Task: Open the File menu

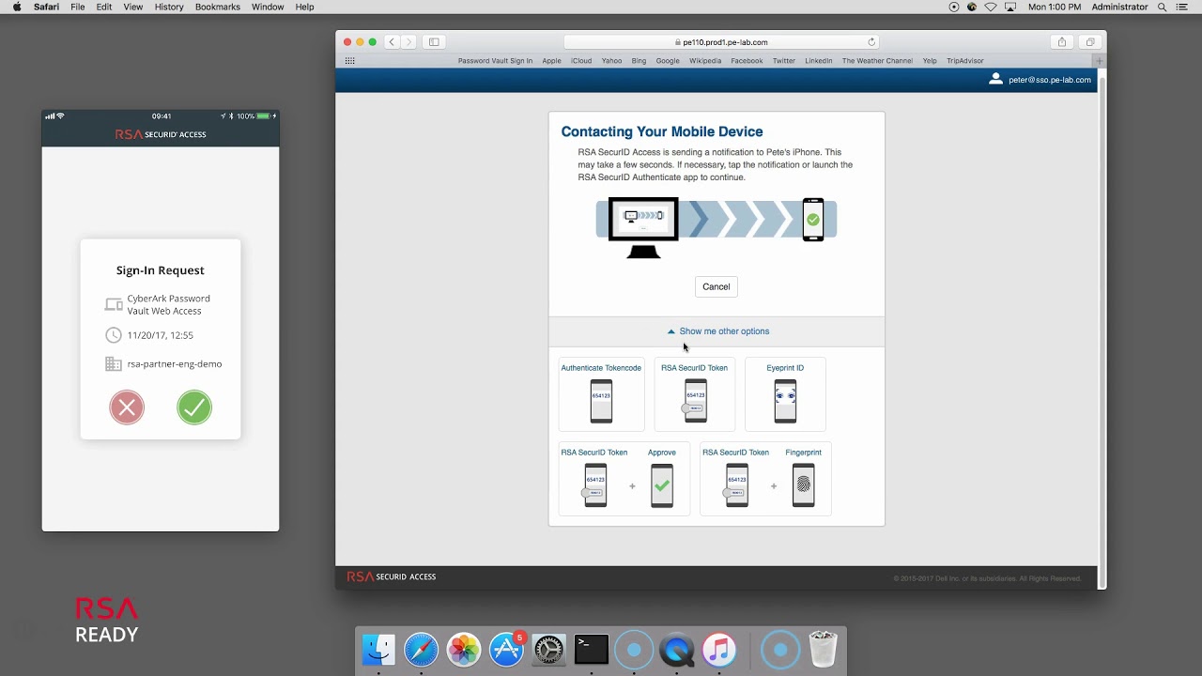Action: [x=78, y=7]
